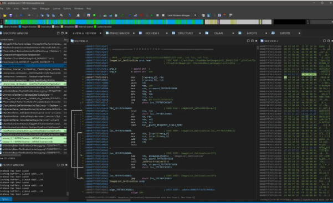The width and height of the screenshot is (333, 203).
Task: Open the back-arrow history dropdown
Action: pyautogui.click(x=24, y=15)
